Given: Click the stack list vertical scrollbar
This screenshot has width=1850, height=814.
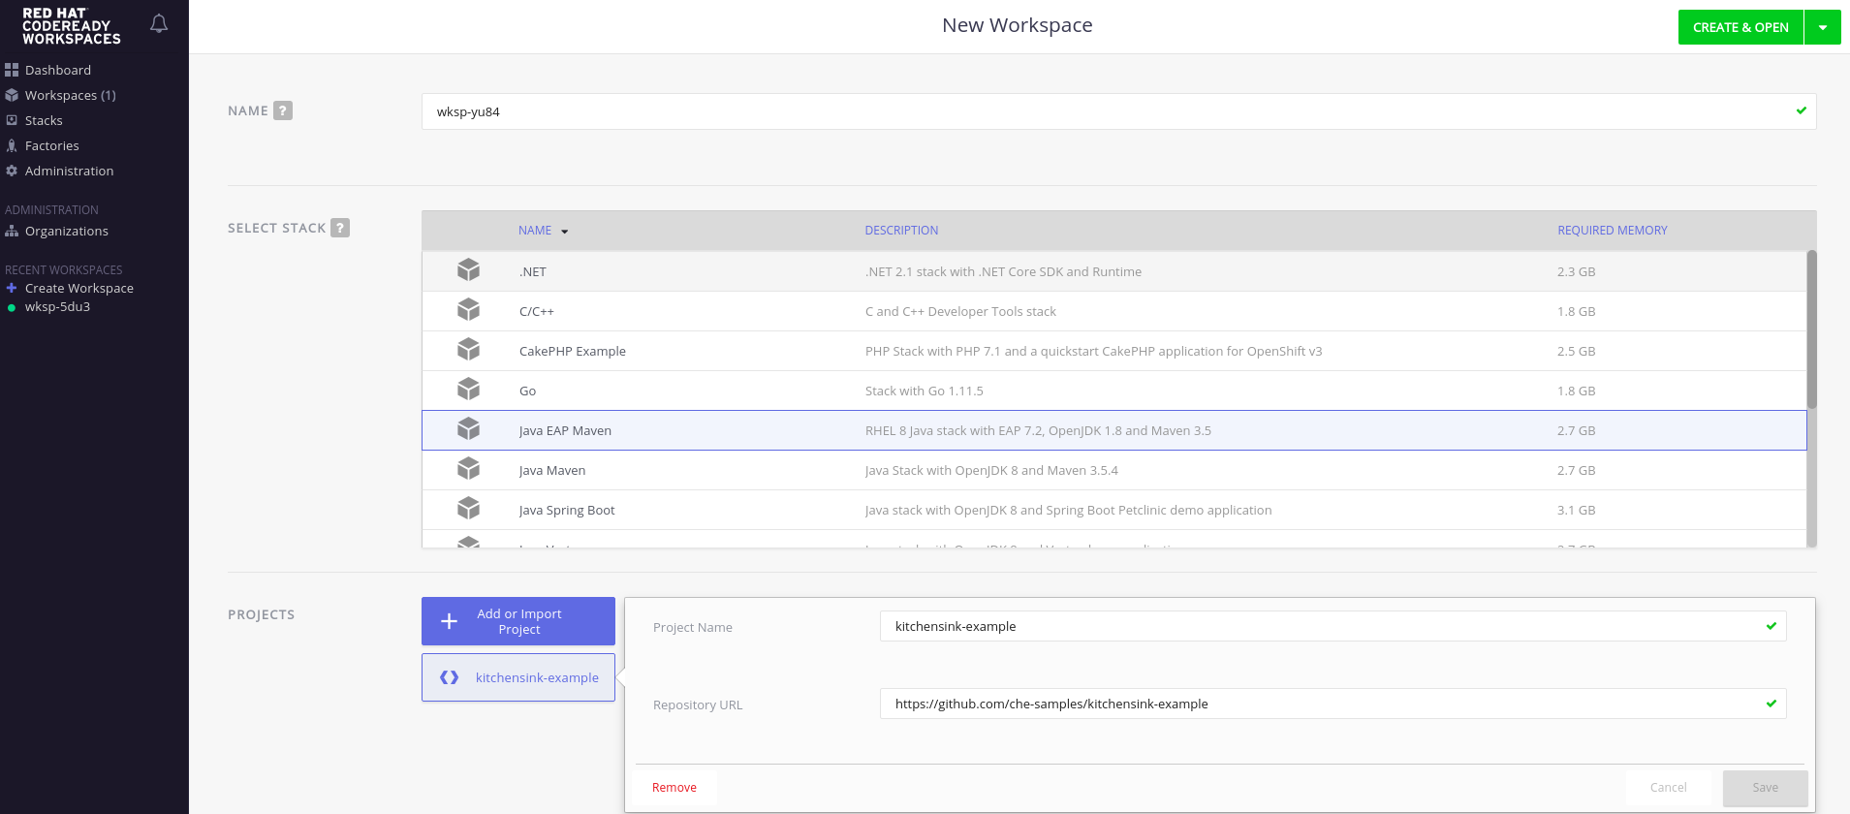Looking at the screenshot, I should [1812, 329].
